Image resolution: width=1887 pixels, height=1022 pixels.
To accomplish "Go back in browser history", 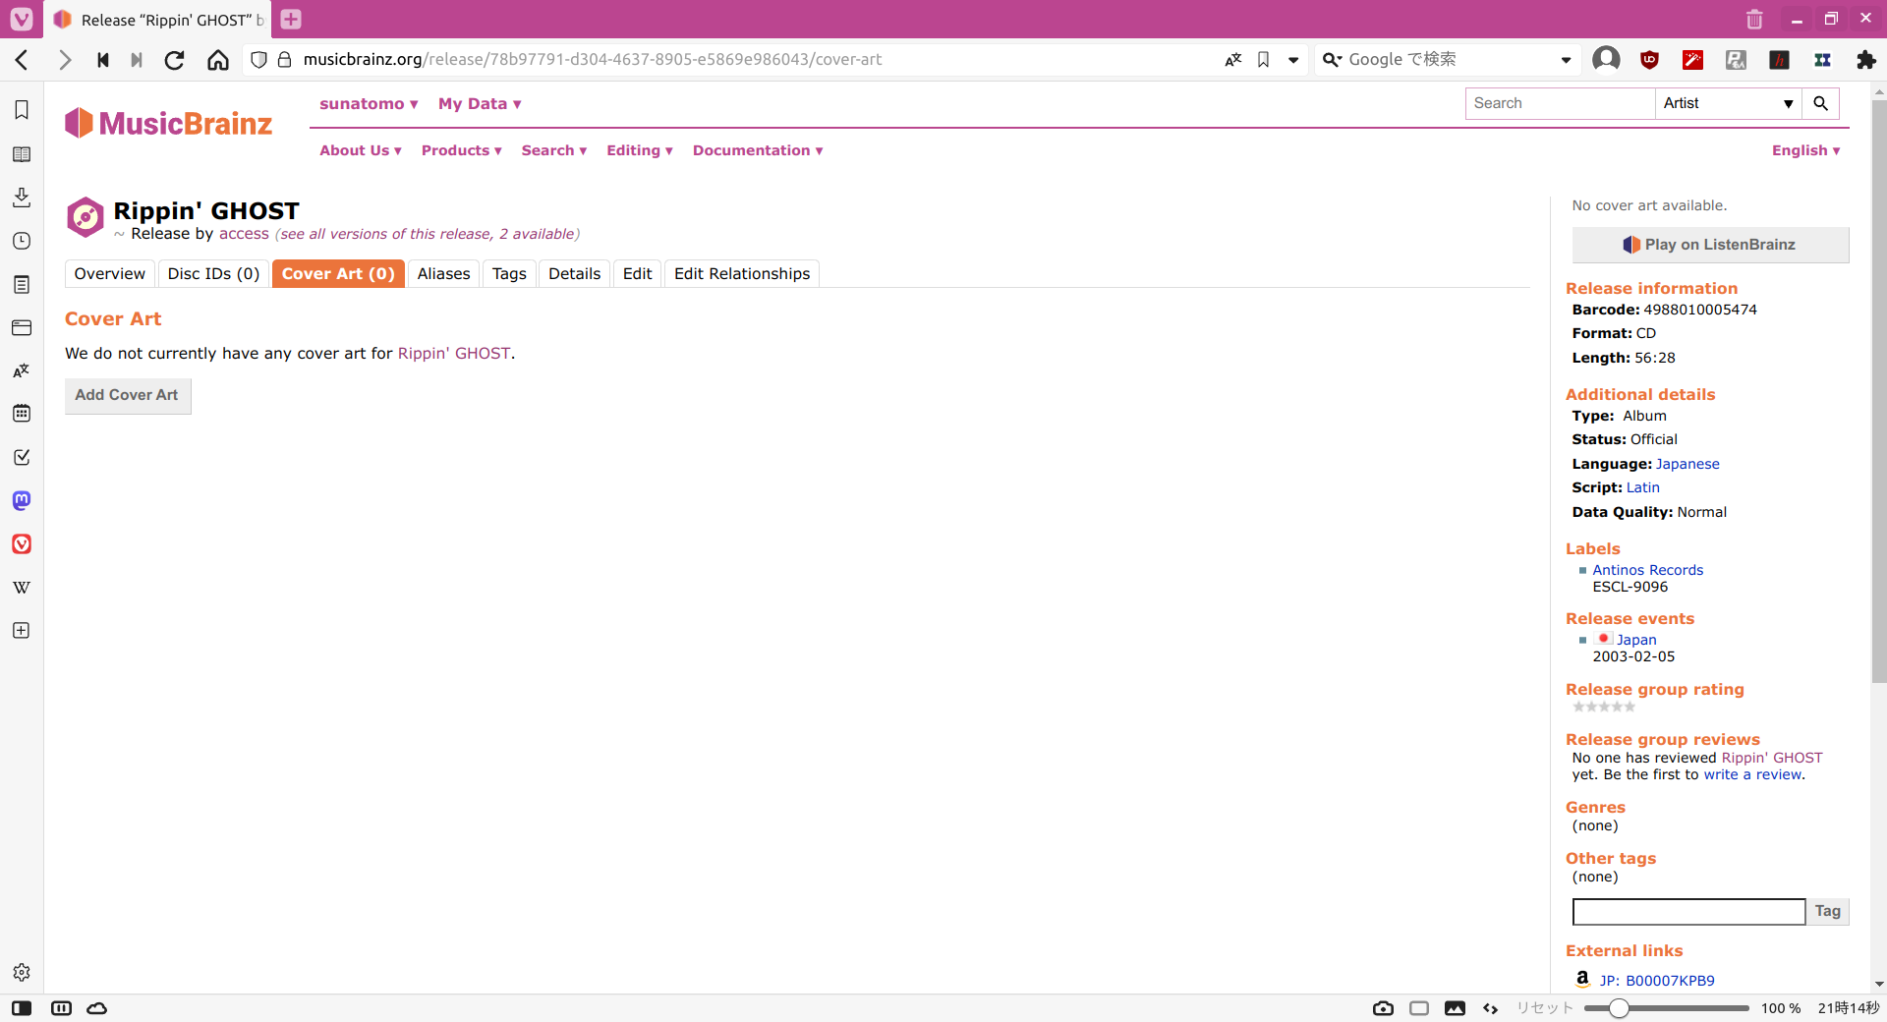I will [22, 60].
